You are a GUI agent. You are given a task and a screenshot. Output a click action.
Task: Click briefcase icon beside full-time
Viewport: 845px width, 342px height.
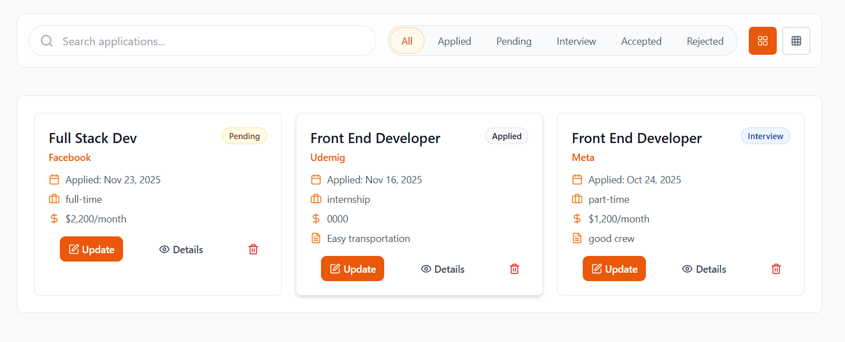click(54, 199)
